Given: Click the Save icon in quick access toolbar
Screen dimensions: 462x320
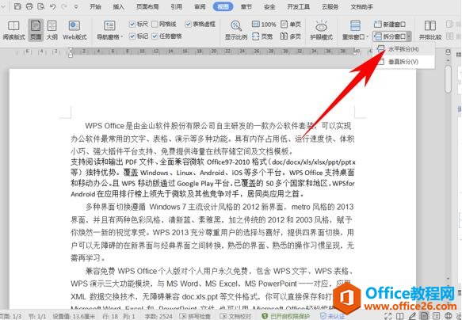Looking at the screenshot, I should tap(17, 6).
